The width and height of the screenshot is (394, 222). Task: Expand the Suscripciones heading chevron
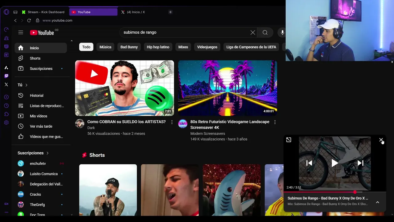click(x=47, y=153)
